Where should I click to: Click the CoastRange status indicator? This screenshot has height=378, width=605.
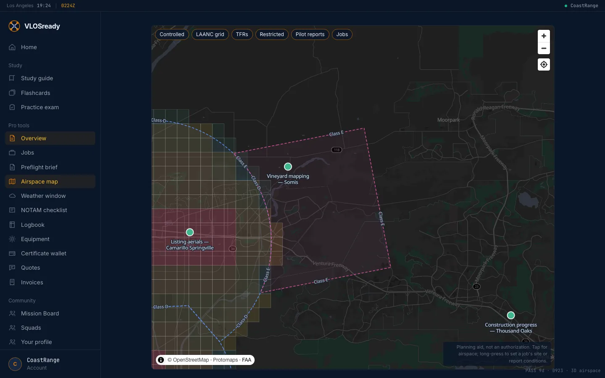pos(581,6)
